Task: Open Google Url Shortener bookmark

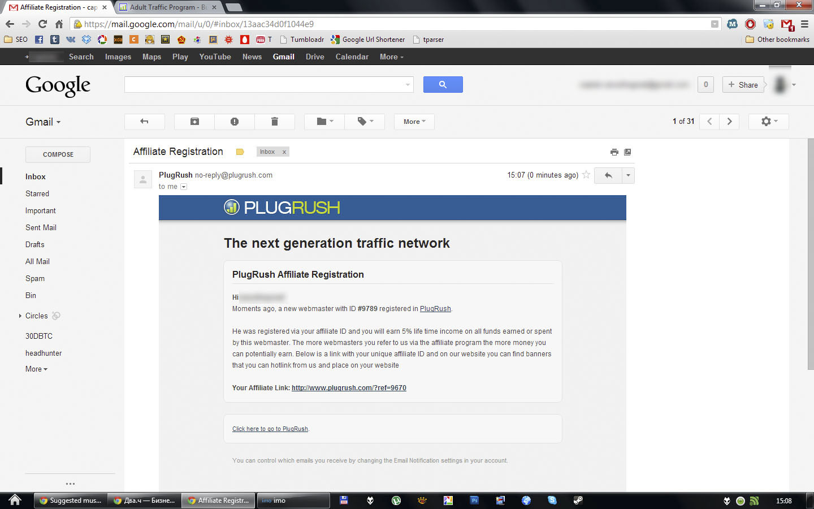Action: pyautogui.click(x=368, y=40)
